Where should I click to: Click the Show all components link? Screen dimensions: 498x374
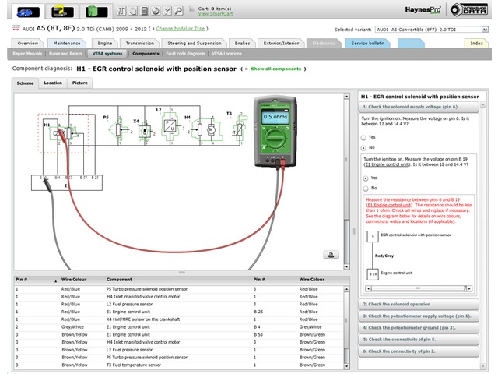point(275,69)
